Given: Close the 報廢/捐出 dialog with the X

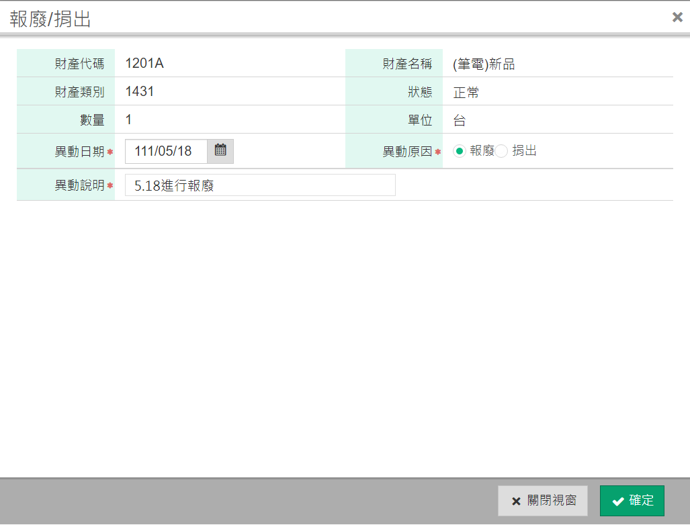Looking at the screenshot, I should coord(677,17).
